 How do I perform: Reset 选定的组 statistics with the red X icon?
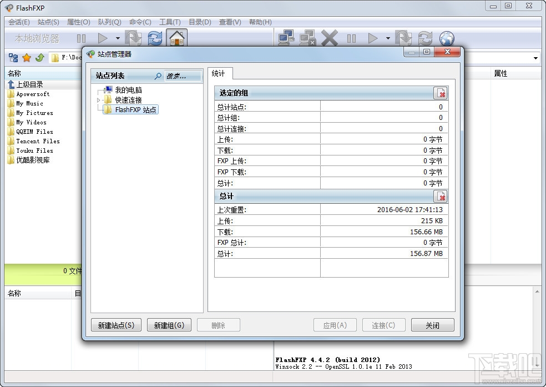[x=441, y=93]
